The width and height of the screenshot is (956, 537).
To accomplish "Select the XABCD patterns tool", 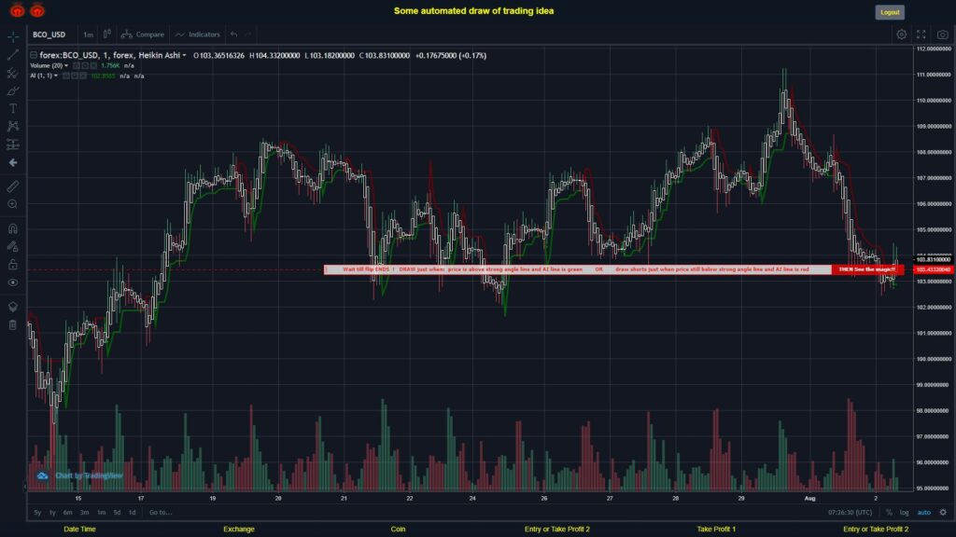I will click(13, 126).
